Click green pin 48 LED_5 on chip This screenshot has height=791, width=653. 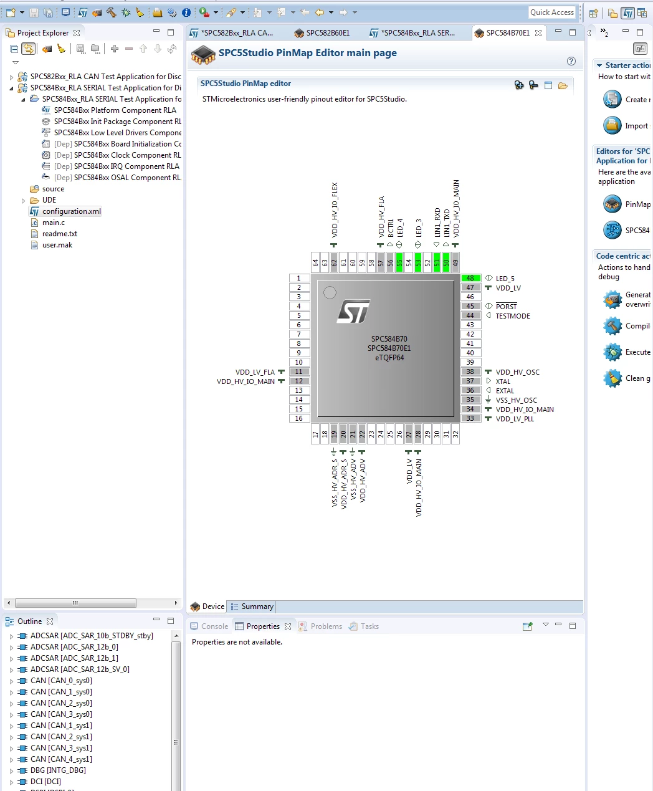click(x=470, y=278)
